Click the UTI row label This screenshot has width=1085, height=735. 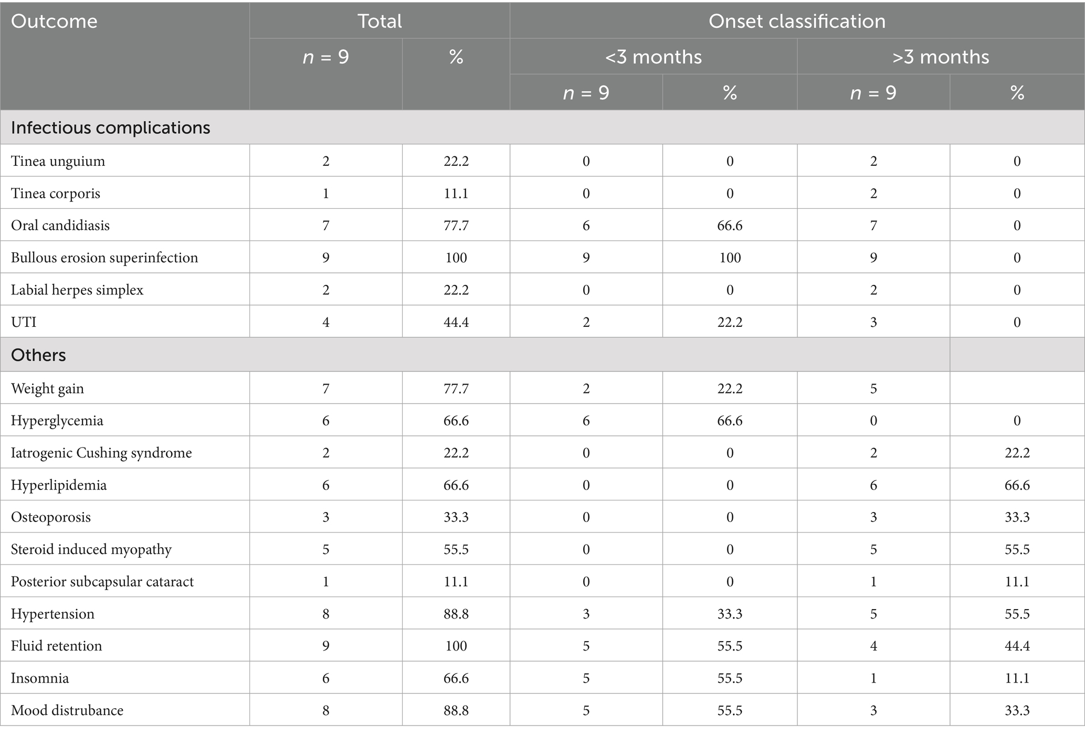point(24,322)
